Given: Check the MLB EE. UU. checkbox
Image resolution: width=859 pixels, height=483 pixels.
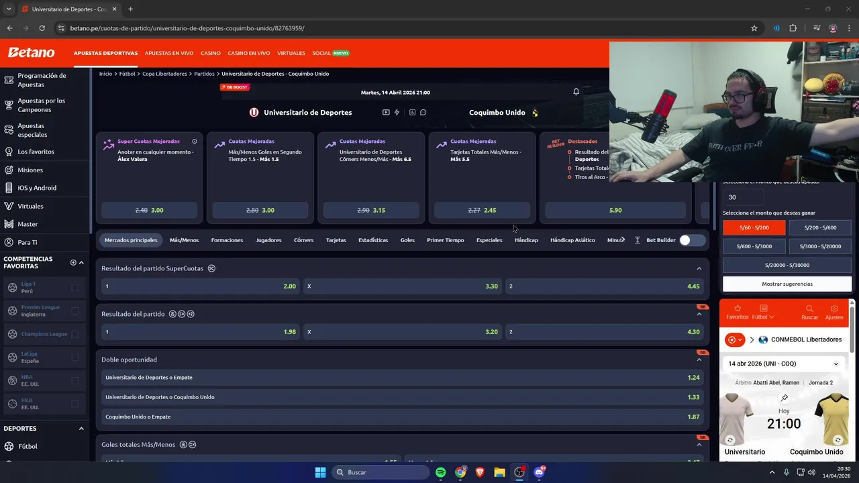Looking at the screenshot, I should [x=74, y=404].
